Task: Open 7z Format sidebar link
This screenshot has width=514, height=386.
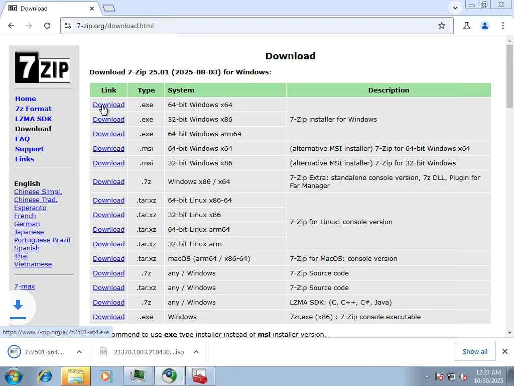Action: pos(34,109)
